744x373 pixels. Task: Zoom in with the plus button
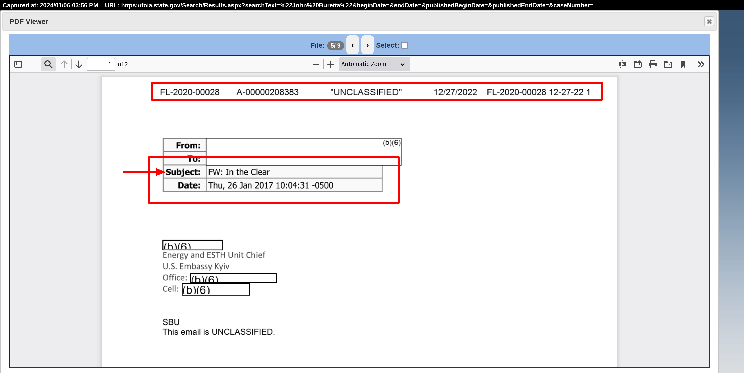[331, 64]
